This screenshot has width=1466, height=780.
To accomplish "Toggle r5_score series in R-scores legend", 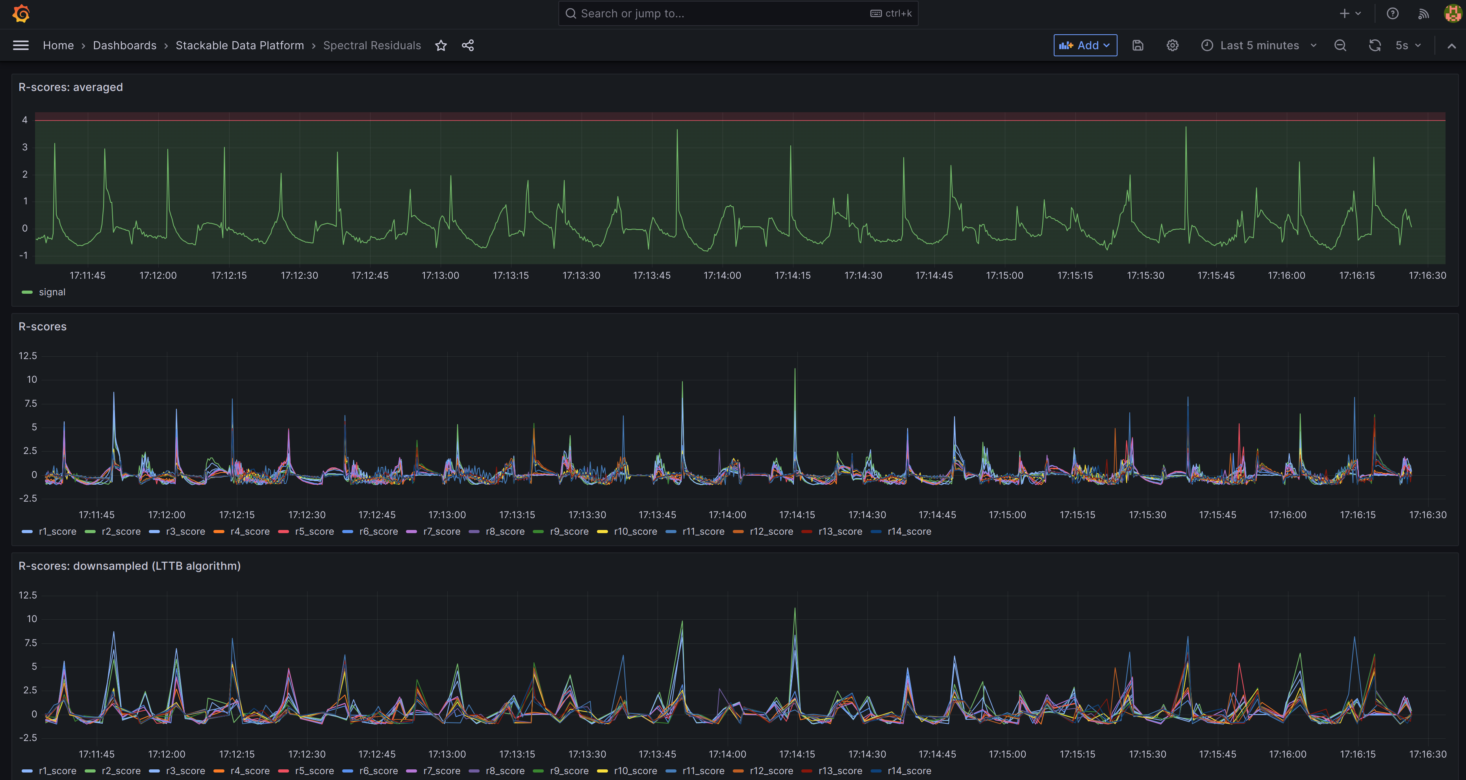I will click(314, 532).
